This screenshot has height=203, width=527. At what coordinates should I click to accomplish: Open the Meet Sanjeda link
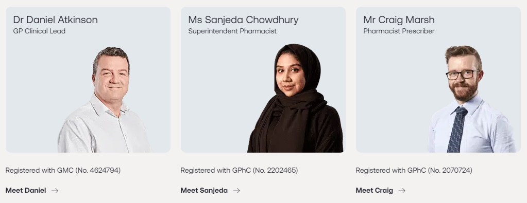tap(210, 191)
